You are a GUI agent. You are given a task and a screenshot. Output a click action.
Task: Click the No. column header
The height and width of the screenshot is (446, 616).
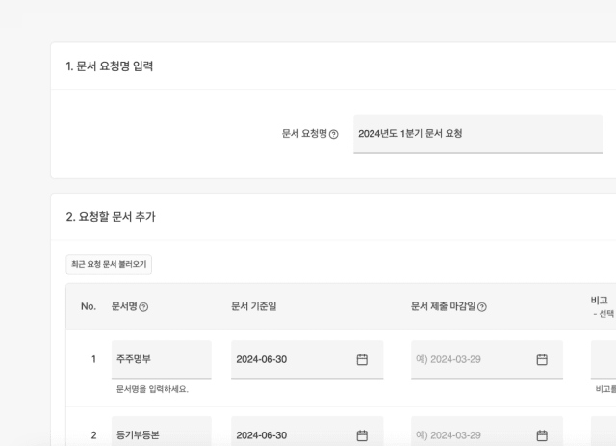pos(89,306)
